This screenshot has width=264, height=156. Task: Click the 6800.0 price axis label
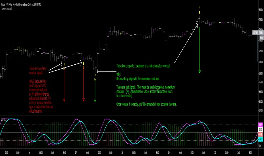[x=261, y=73]
